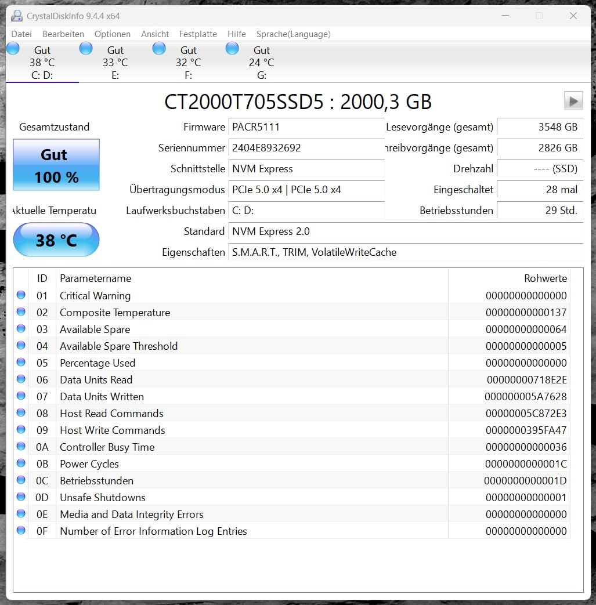Viewport: 596px width, 605px height.
Task: Click status orb of Percentage Used row
Action: tap(21, 363)
